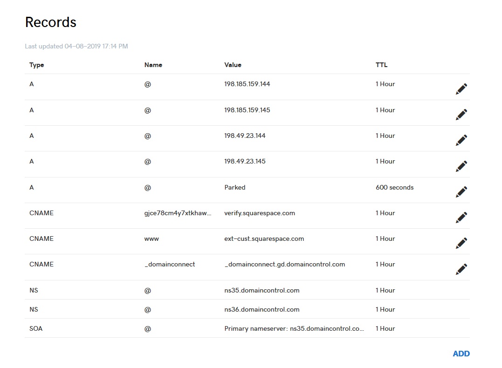Click the Parked value cell

pos(234,188)
